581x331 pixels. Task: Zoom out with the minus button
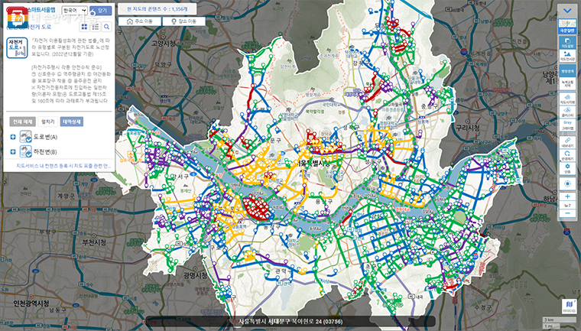pyautogui.click(x=567, y=213)
